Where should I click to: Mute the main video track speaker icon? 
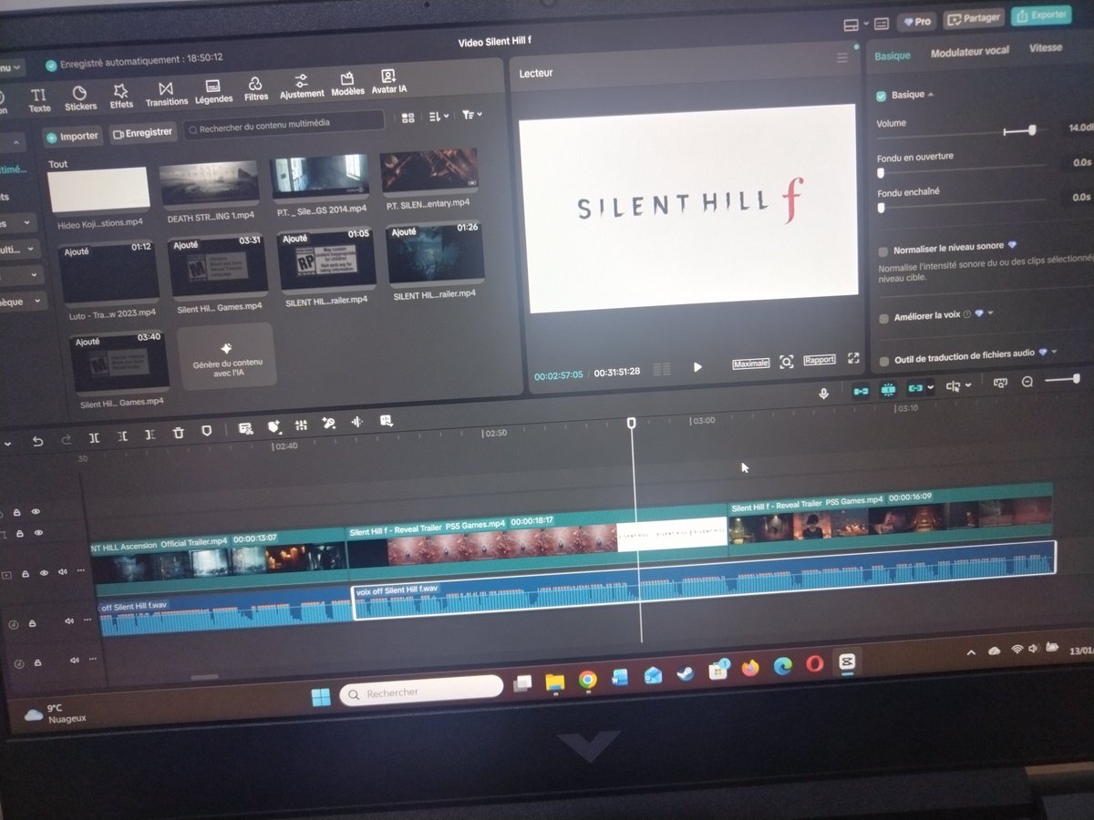[63, 572]
